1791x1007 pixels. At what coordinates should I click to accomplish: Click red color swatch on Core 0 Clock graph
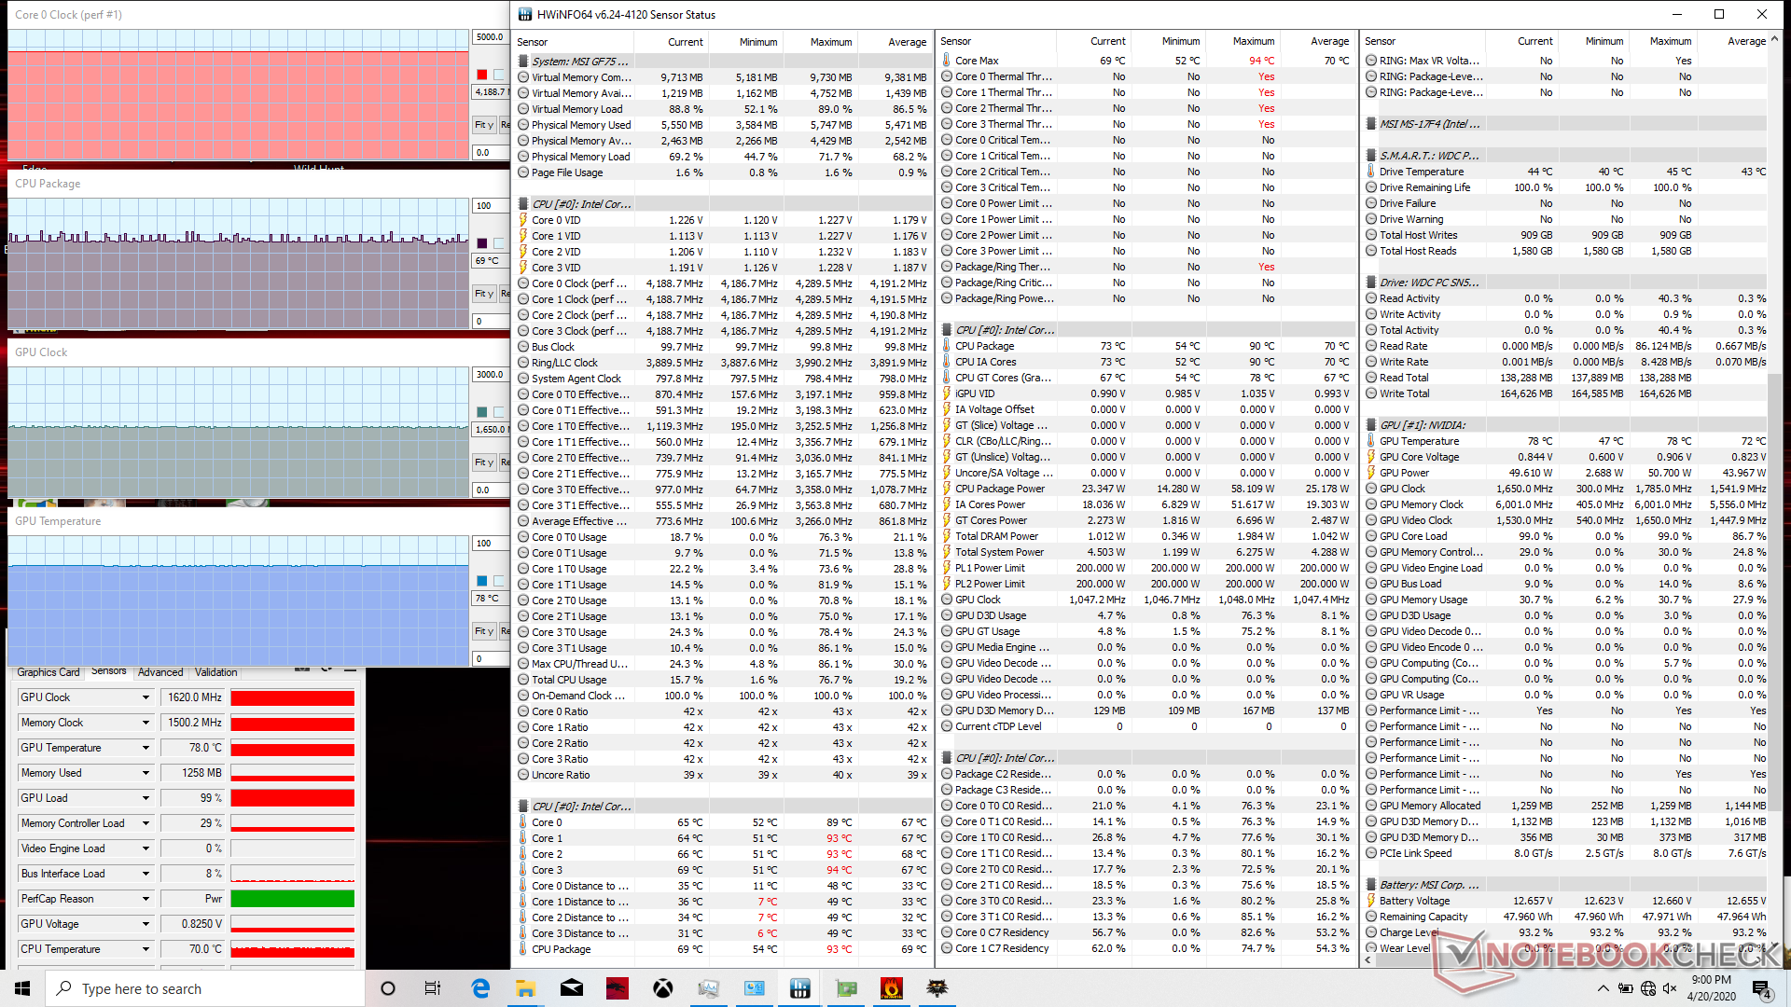[x=481, y=75]
